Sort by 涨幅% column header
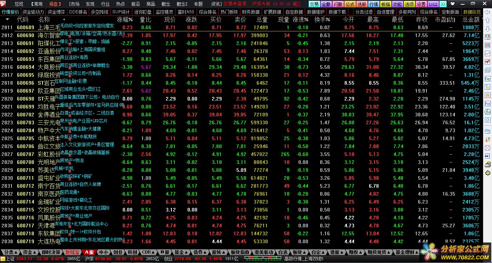 pos(125,19)
